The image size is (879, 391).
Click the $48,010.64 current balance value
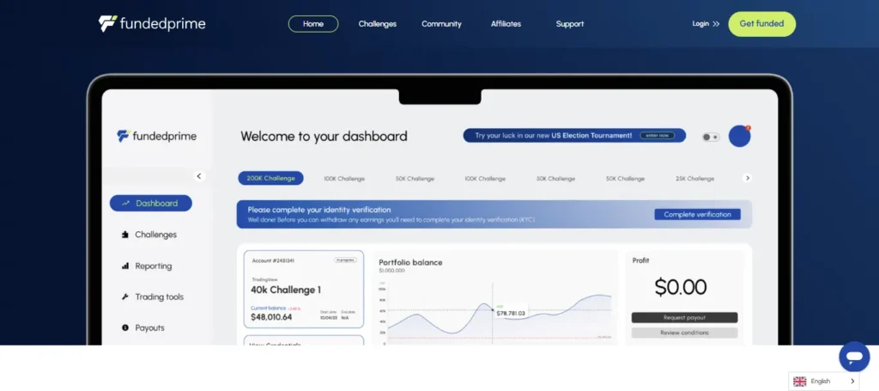tap(271, 317)
